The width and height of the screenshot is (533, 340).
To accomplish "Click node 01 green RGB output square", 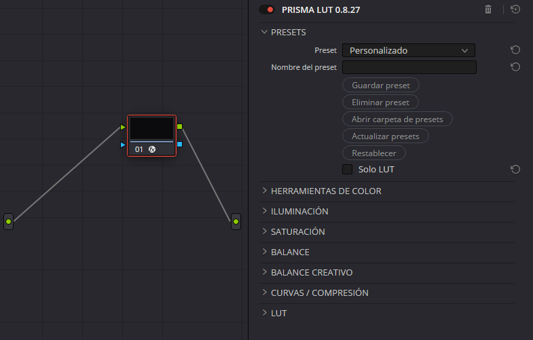I will click(x=180, y=127).
